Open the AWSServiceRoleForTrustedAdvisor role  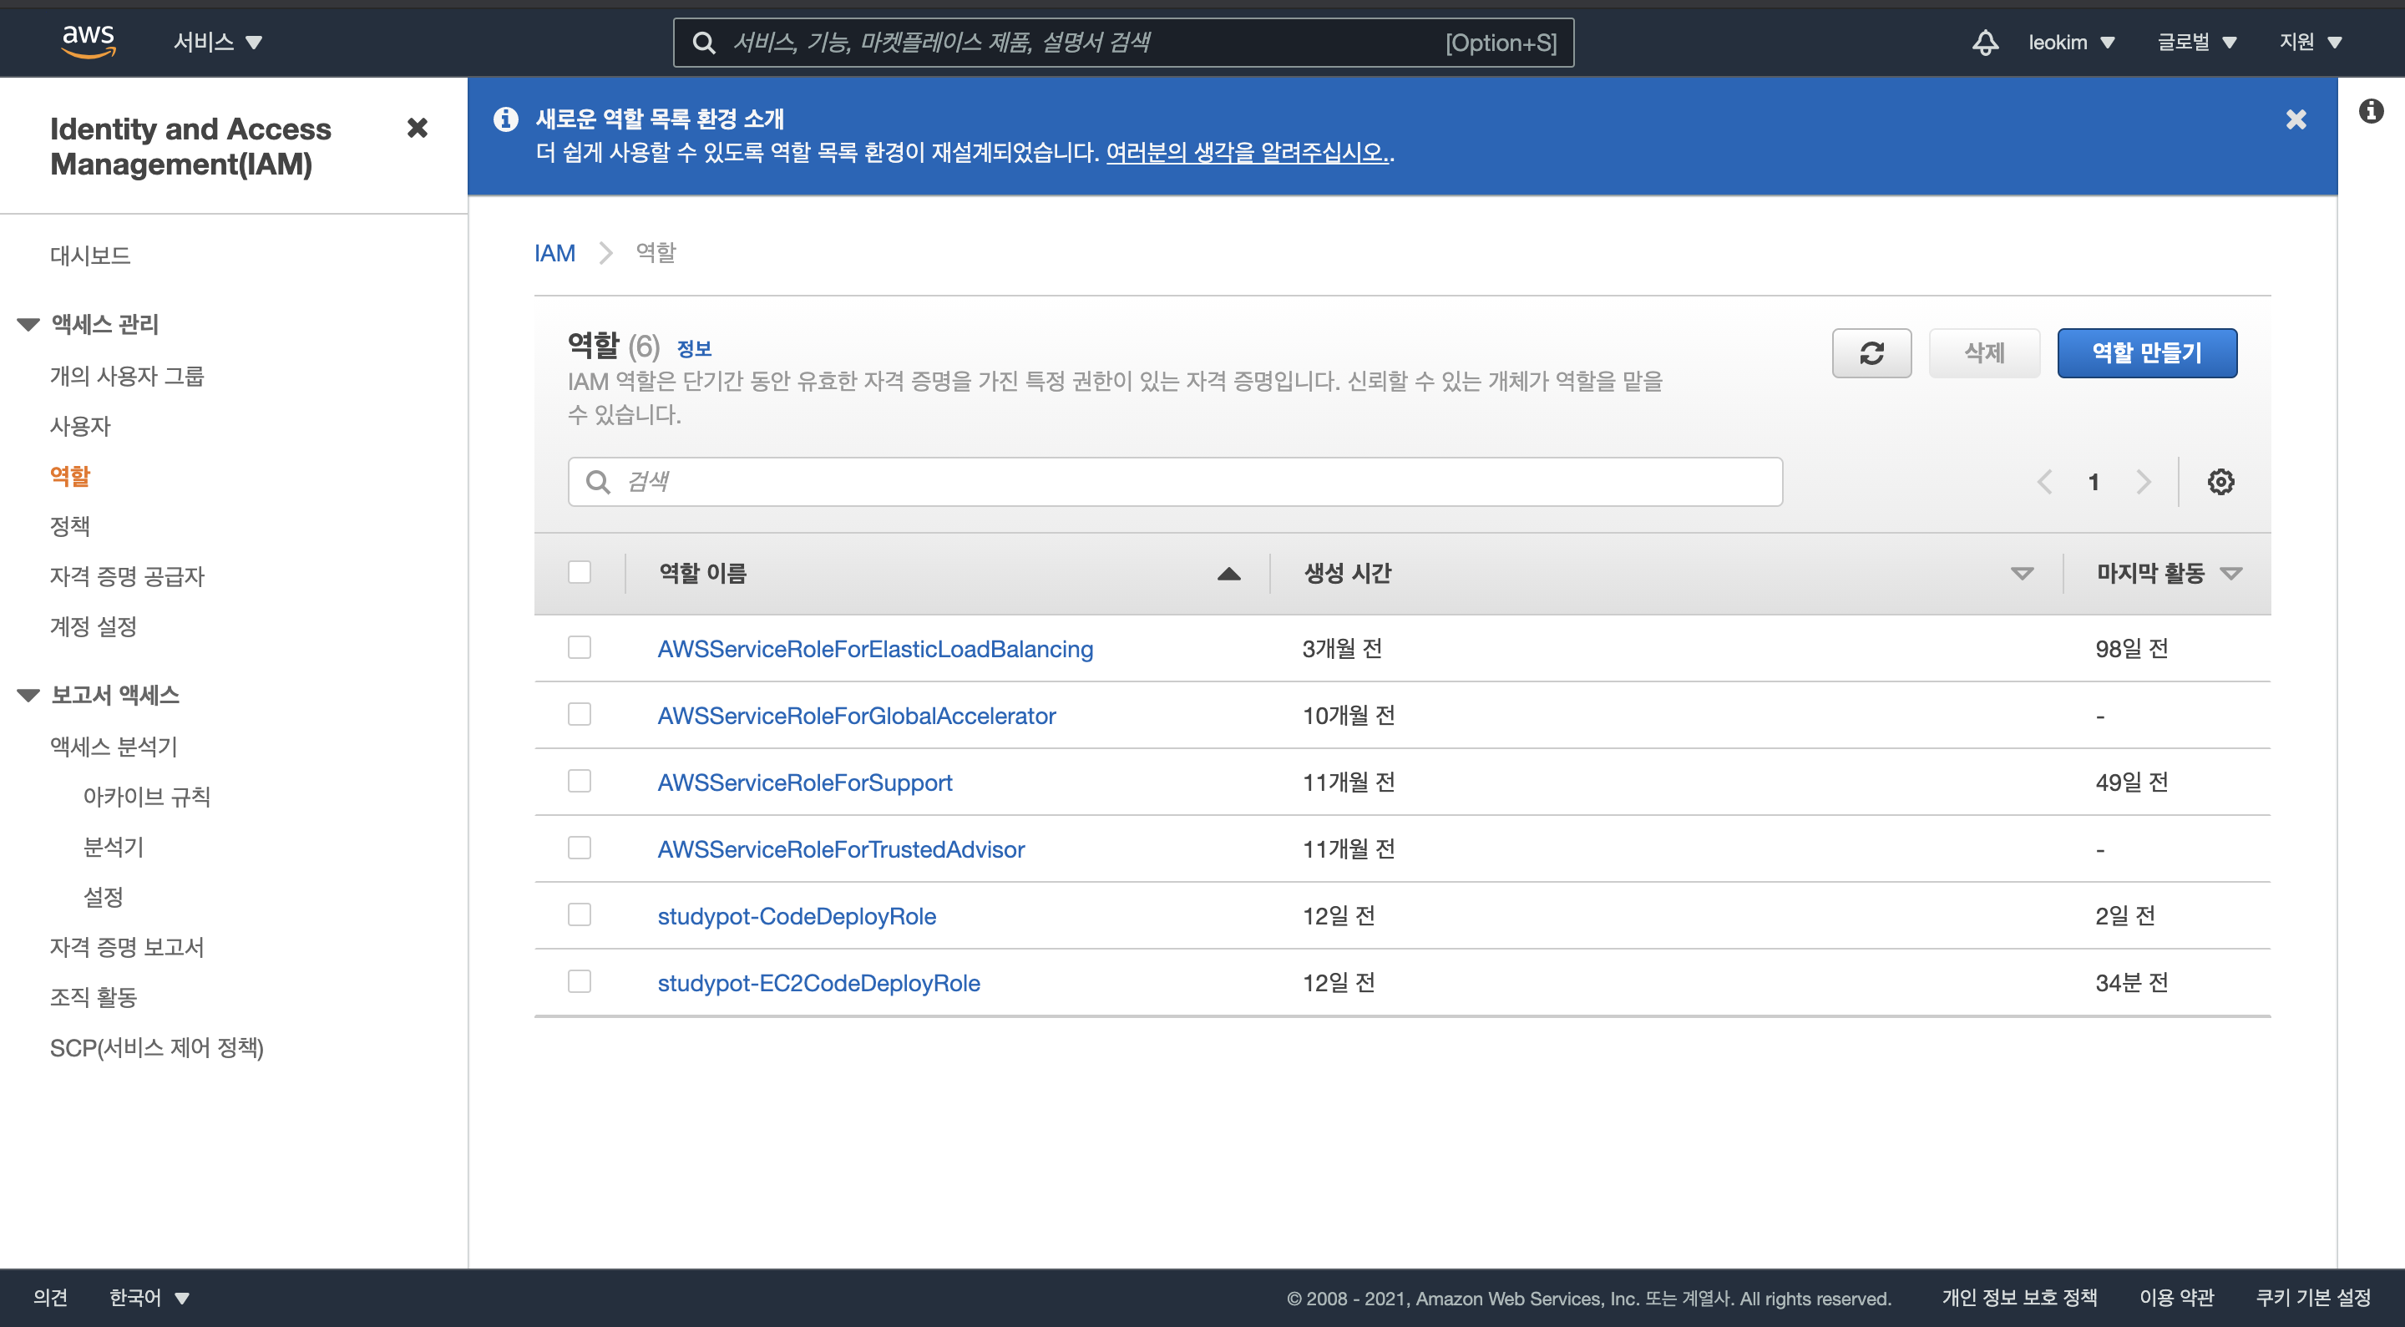tap(841, 850)
